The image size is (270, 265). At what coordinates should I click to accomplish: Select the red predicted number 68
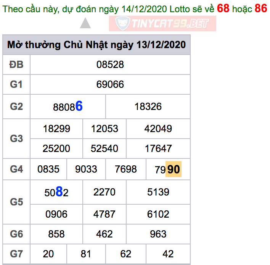(223, 8)
